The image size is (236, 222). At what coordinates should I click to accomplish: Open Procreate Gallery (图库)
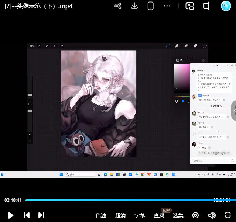coord(32,46)
